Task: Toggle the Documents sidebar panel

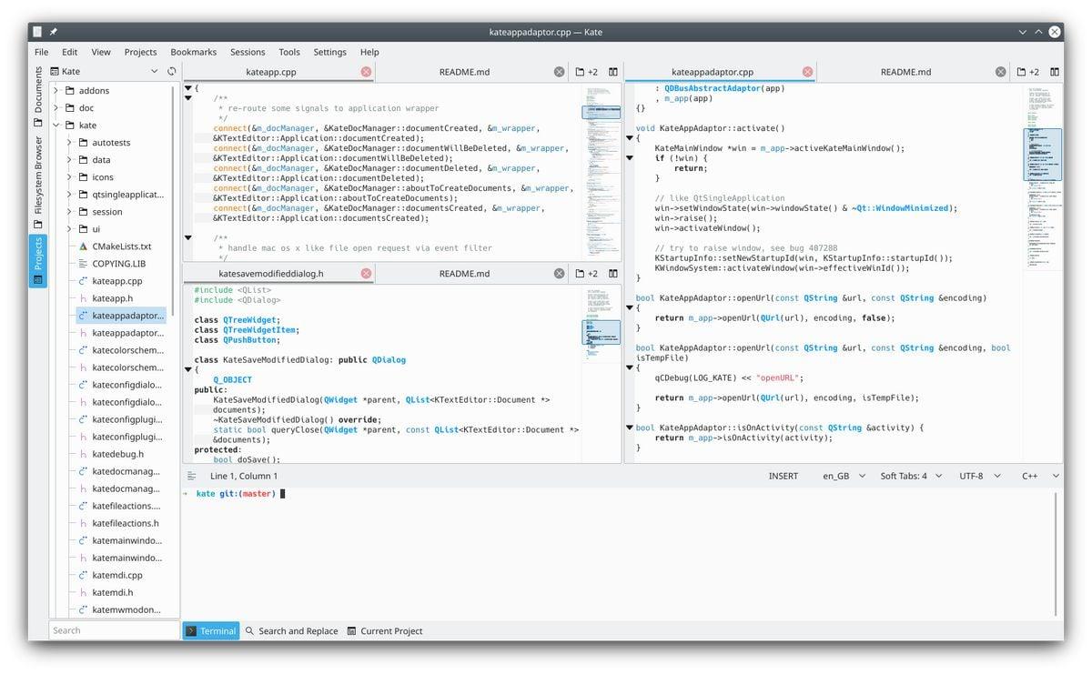Action: click(x=37, y=96)
